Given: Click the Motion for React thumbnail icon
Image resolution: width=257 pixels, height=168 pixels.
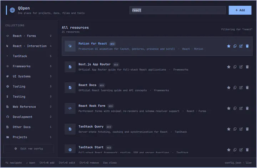Looking at the screenshot, I should pos(70,46).
